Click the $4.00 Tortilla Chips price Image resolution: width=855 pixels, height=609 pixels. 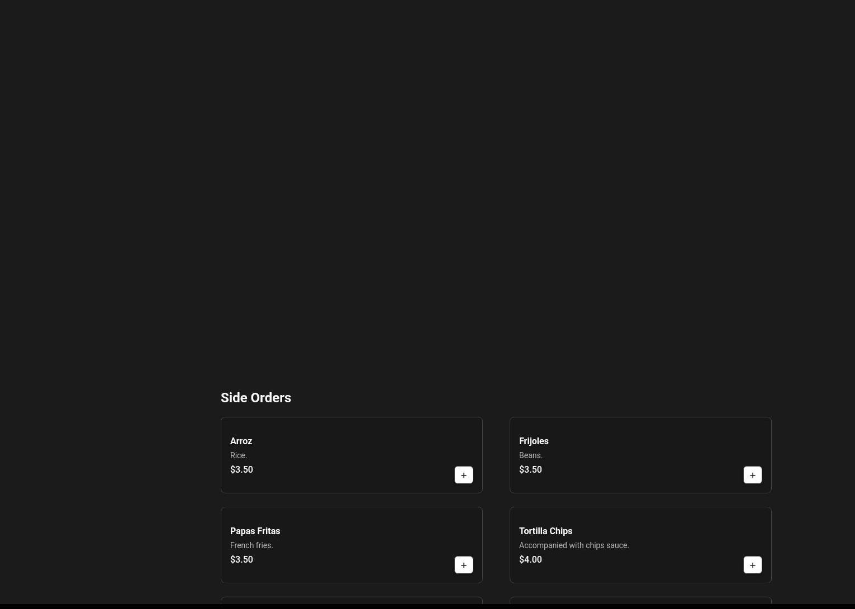point(530,560)
